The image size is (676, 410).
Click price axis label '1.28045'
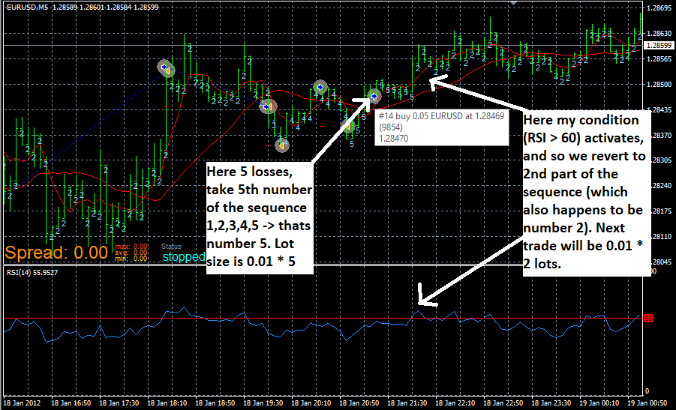[x=660, y=262]
